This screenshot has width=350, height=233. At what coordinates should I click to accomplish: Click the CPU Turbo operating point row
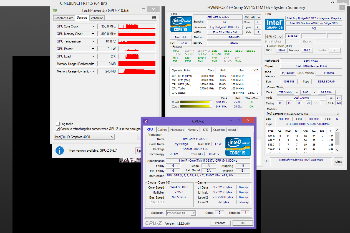[x=215, y=89]
